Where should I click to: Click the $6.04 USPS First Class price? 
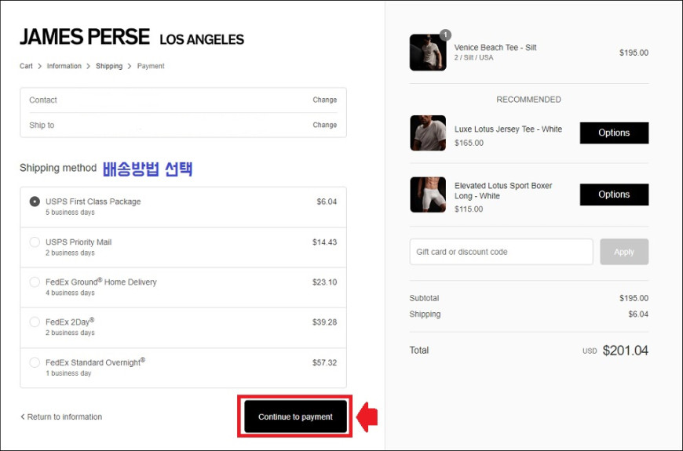point(327,202)
